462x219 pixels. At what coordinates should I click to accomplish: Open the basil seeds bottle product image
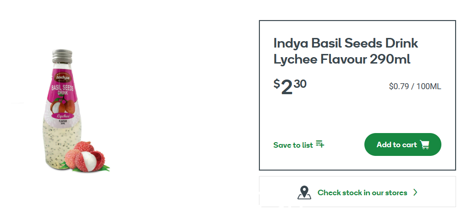pos(76,111)
